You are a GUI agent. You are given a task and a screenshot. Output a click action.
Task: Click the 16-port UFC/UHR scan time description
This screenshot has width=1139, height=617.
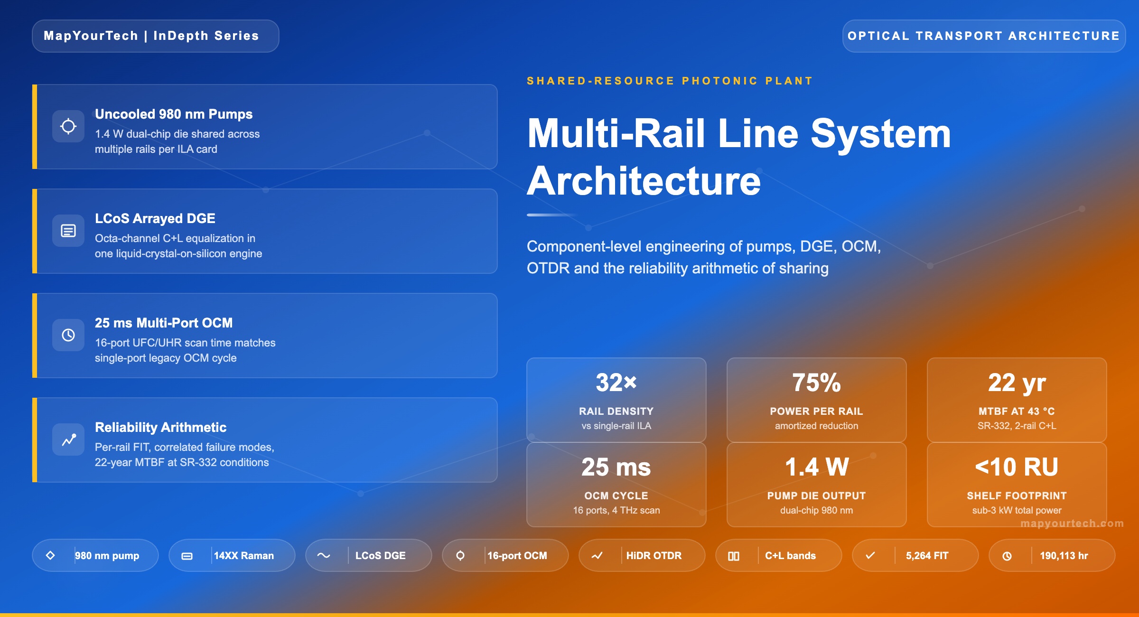185,350
